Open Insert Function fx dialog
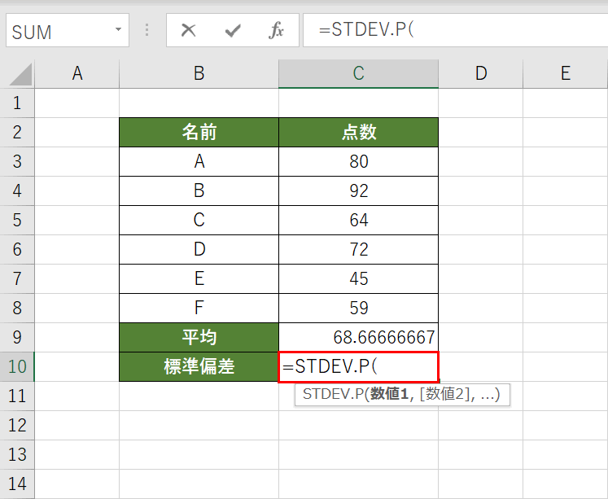 pyautogui.click(x=276, y=30)
